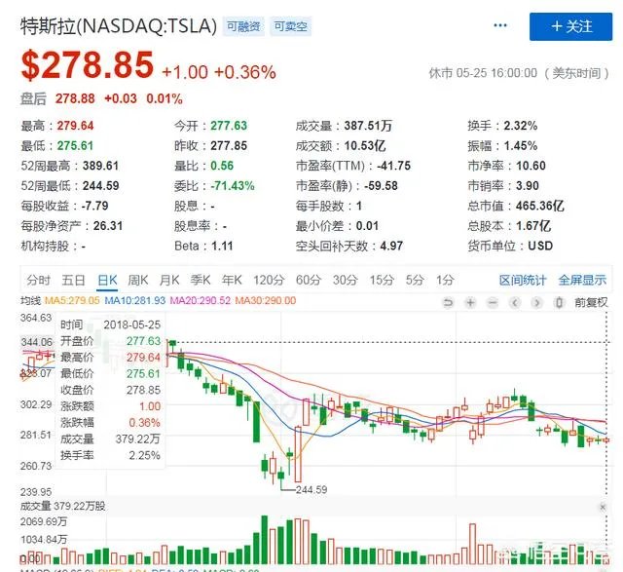Switch to the 60分 tab

pos(309,280)
